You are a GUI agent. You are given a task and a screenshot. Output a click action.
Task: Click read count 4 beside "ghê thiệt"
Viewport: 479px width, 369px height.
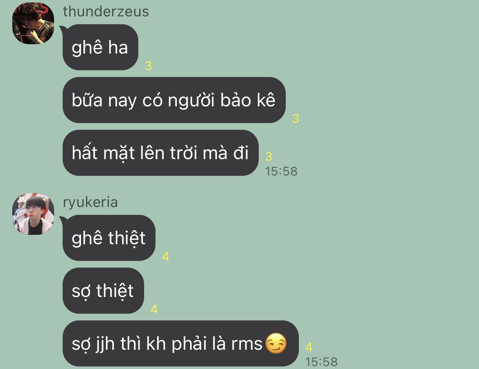165,256
